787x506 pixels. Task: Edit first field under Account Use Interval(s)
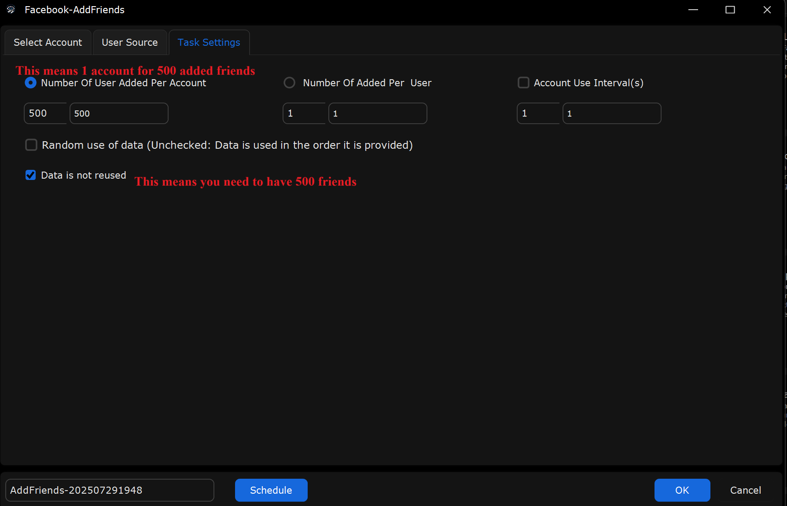(538, 114)
